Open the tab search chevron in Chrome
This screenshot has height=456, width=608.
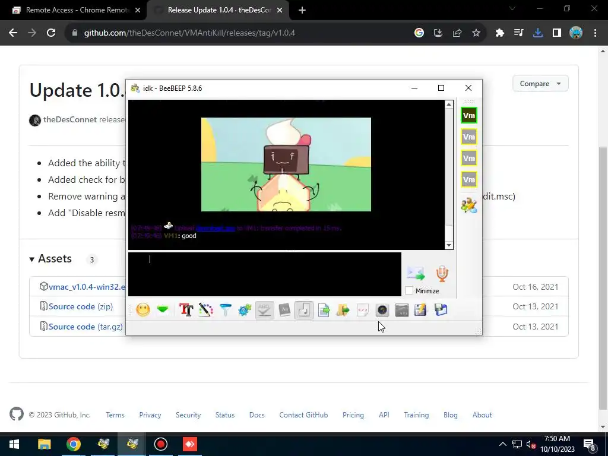point(512,8)
